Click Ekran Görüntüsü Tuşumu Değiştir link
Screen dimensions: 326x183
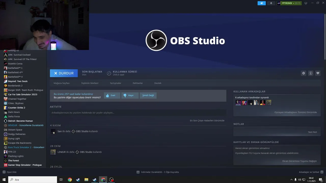click(x=300, y=161)
